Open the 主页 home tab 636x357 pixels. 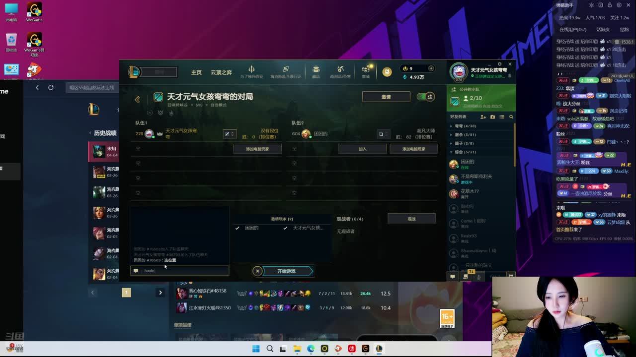196,72
